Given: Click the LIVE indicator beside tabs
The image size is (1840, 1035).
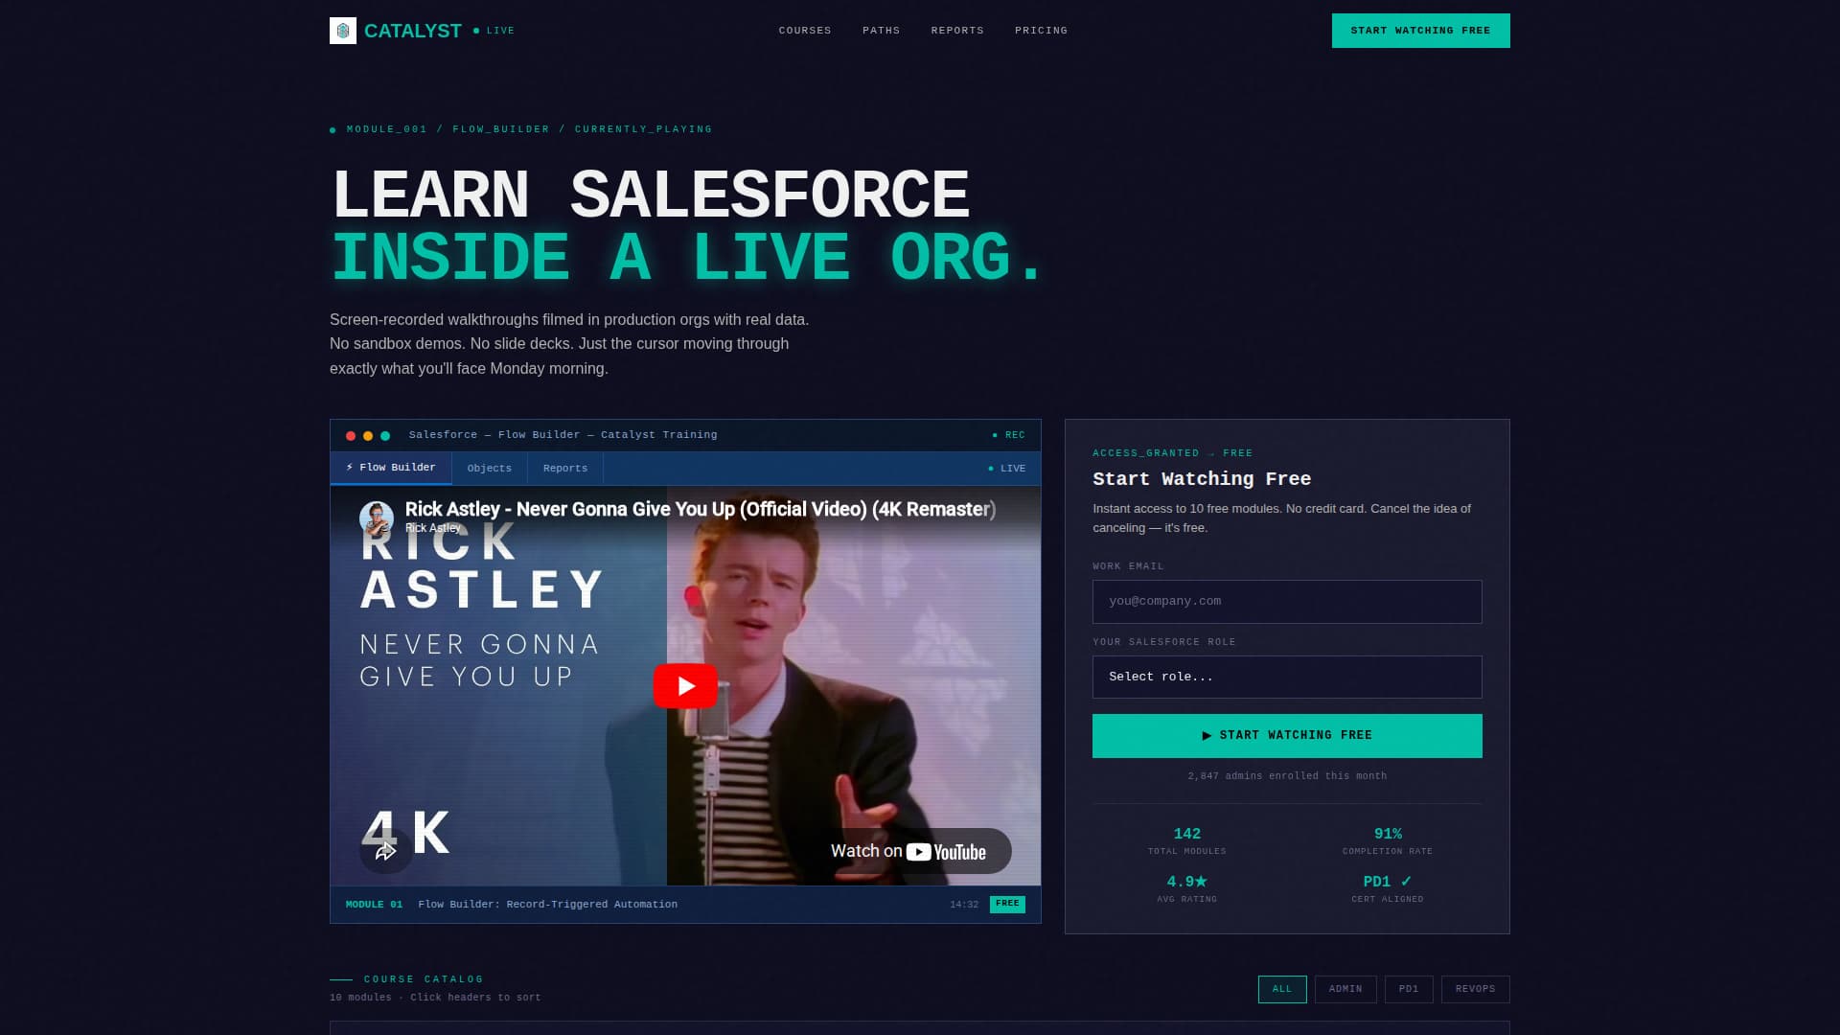Looking at the screenshot, I should click(x=1007, y=469).
